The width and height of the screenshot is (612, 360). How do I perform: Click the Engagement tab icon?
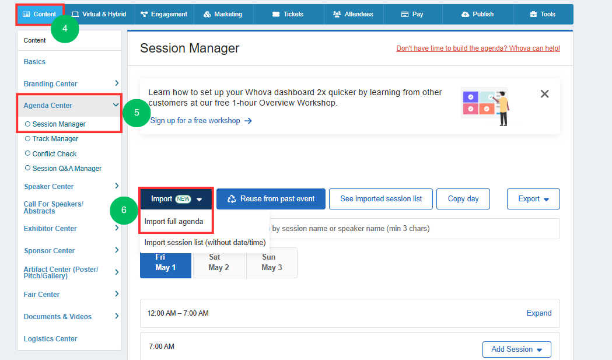coord(144,14)
